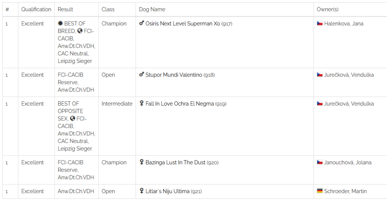Click the male symbol beside Stupor Mundi Valentino
Viewport: 387px width, 201px height.
tap(141, 74)
